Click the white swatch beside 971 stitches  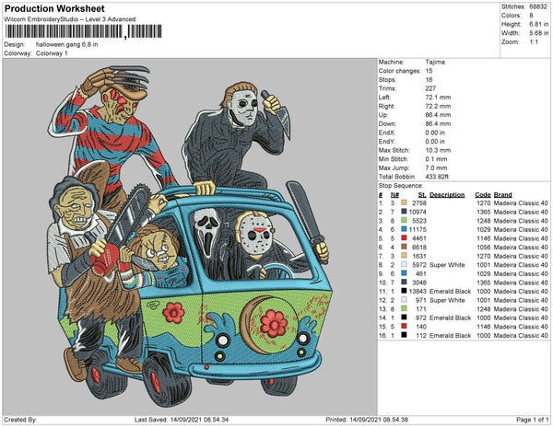[x=404, y=300]
